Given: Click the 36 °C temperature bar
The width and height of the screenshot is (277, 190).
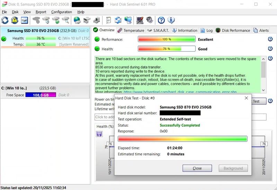Looking at the screenshot, I should [x=41, y=44].
